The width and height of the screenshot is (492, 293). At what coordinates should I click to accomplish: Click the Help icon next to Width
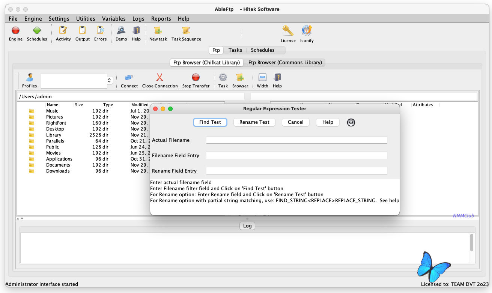(277, 78)
